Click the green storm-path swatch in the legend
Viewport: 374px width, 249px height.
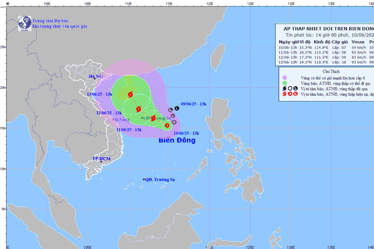pos(285,82)
